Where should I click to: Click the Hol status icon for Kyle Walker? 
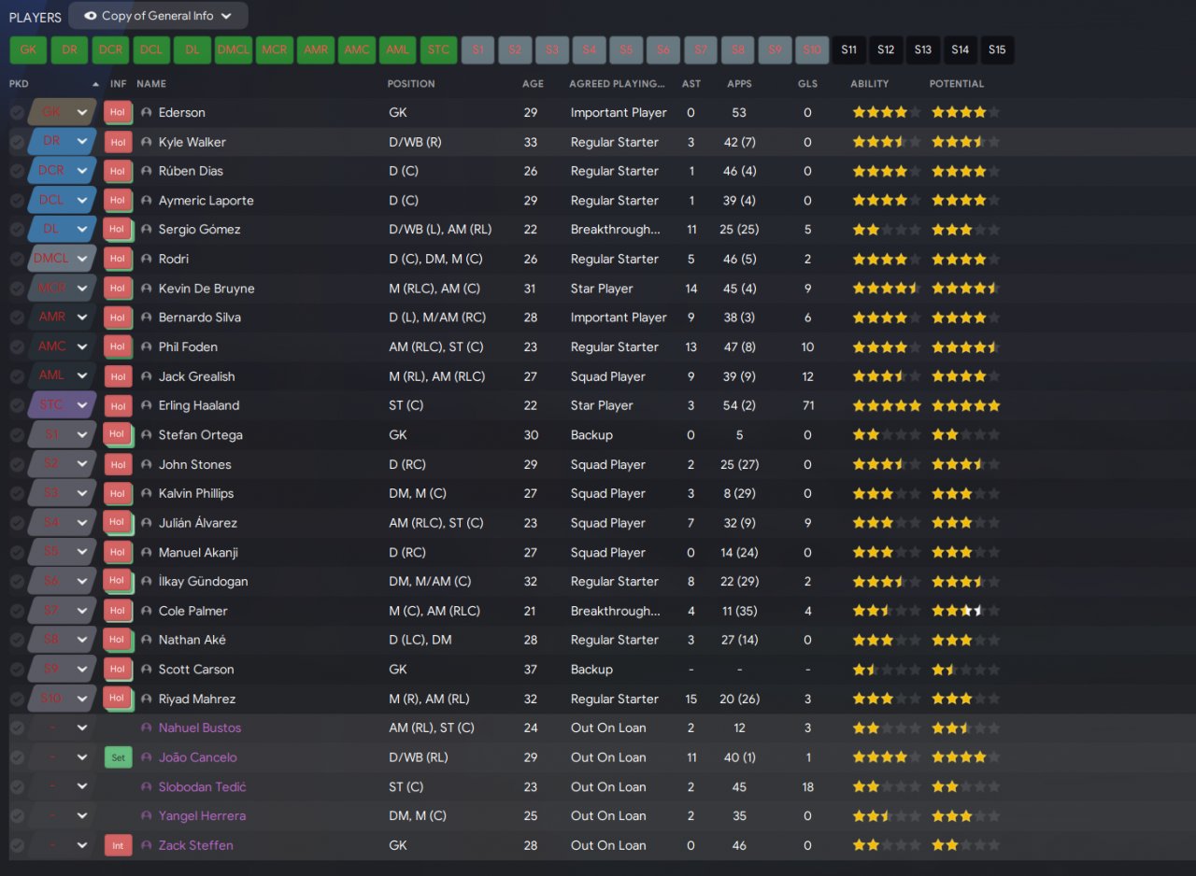point(117,142)
